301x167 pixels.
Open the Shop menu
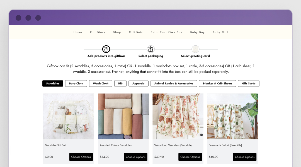click(117, 32)
